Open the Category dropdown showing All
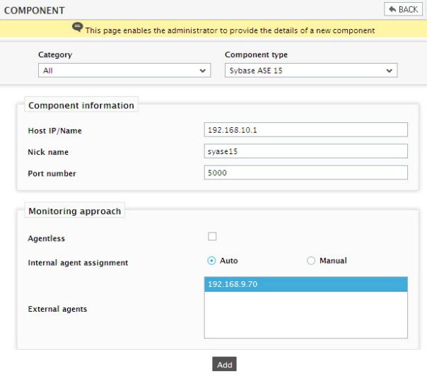This screenshot has width=427, height=376. point(124,71)
